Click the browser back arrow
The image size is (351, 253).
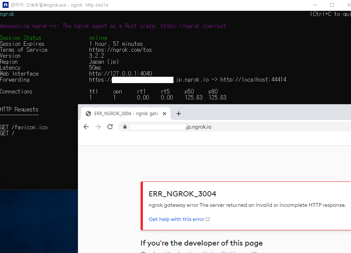[x=86, y=127]
